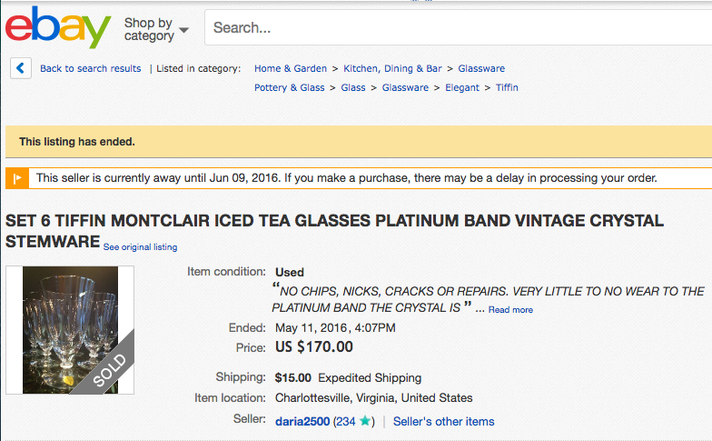The height and width of the screenshot is (441, 712).
Task: Click the seller's teal feedback star
Action: point(365,420)
